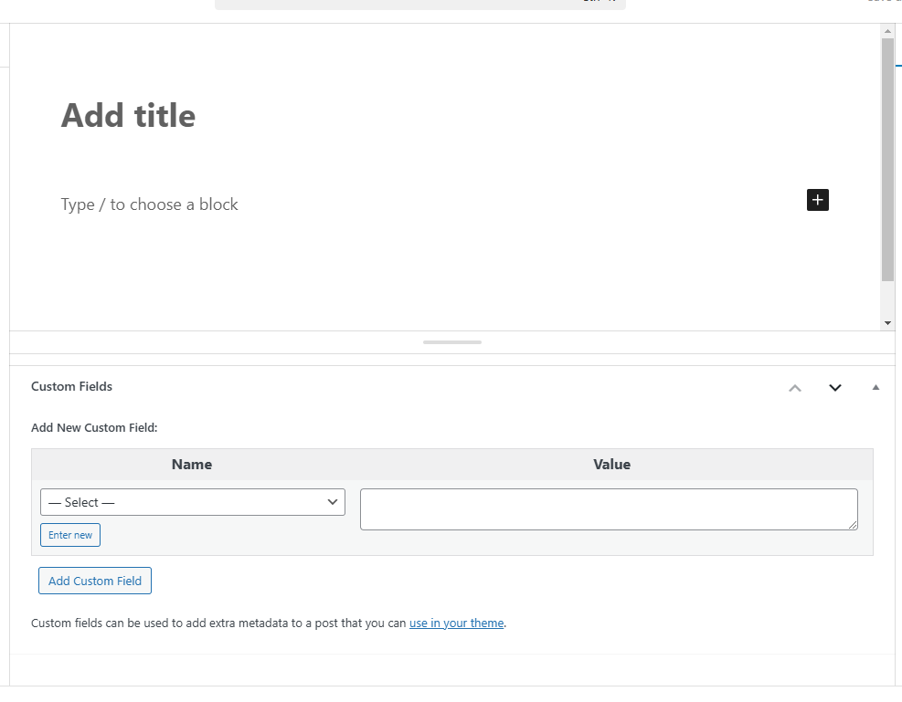Click the Custom Fields panel heading

72,387
